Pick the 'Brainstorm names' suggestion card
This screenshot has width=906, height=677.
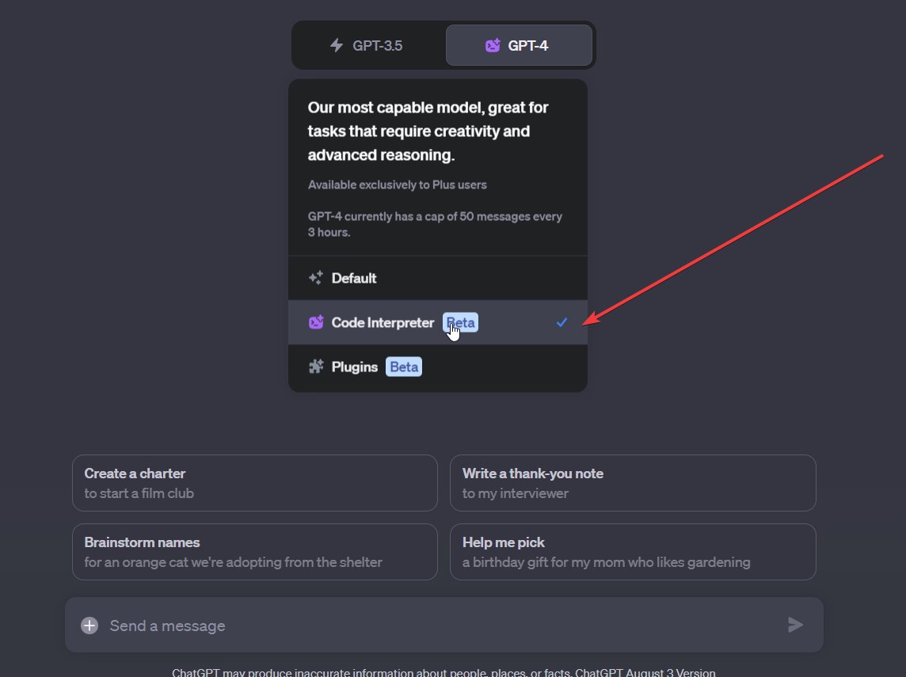(x=255, y=552)
